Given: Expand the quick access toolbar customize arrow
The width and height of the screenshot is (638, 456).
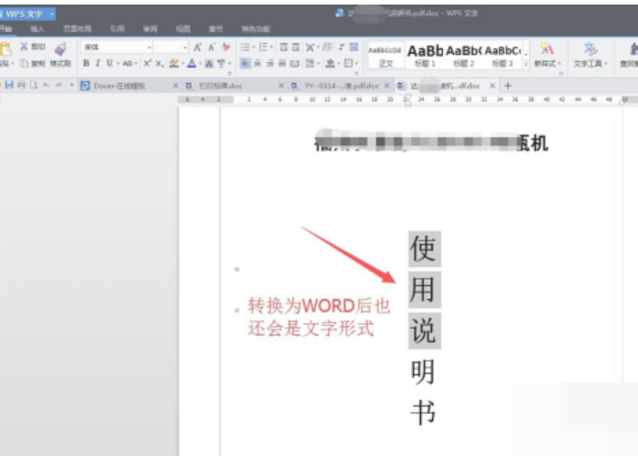Looking at the screenshot, I should tap(72, 85).
